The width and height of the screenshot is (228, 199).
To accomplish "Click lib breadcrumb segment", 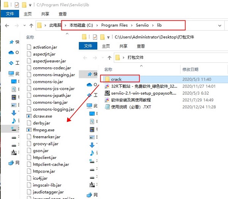I will click(x=159, y=25).
